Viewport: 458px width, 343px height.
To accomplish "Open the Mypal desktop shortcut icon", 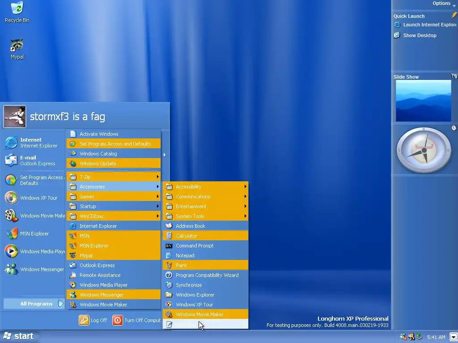I will coord(17,49).
